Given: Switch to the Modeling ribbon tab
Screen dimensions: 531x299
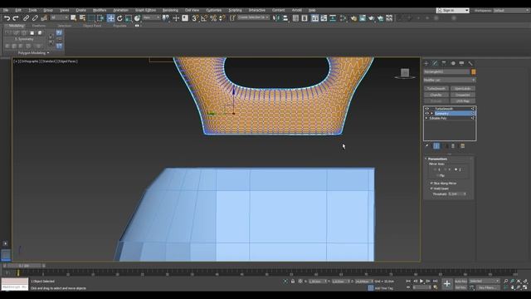Looking at the screenshot, I should [x=16, y=26].
